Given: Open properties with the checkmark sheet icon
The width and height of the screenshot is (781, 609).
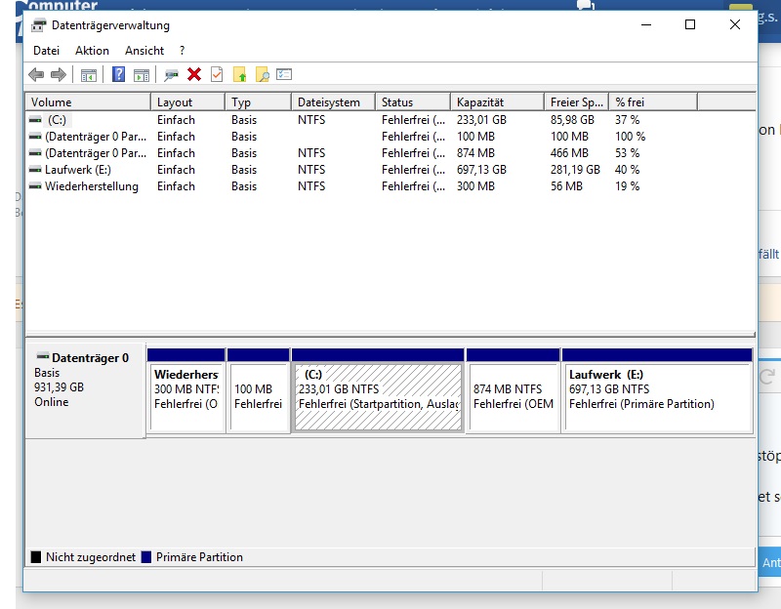Looking at the screenshot, I should [217, 75].
